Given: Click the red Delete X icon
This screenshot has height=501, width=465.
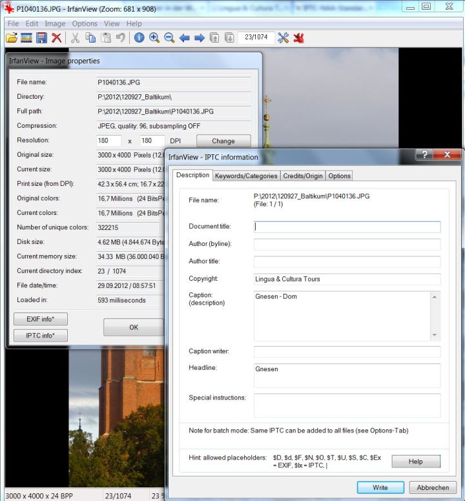Looking at the screenshot, I should (57, 37).
